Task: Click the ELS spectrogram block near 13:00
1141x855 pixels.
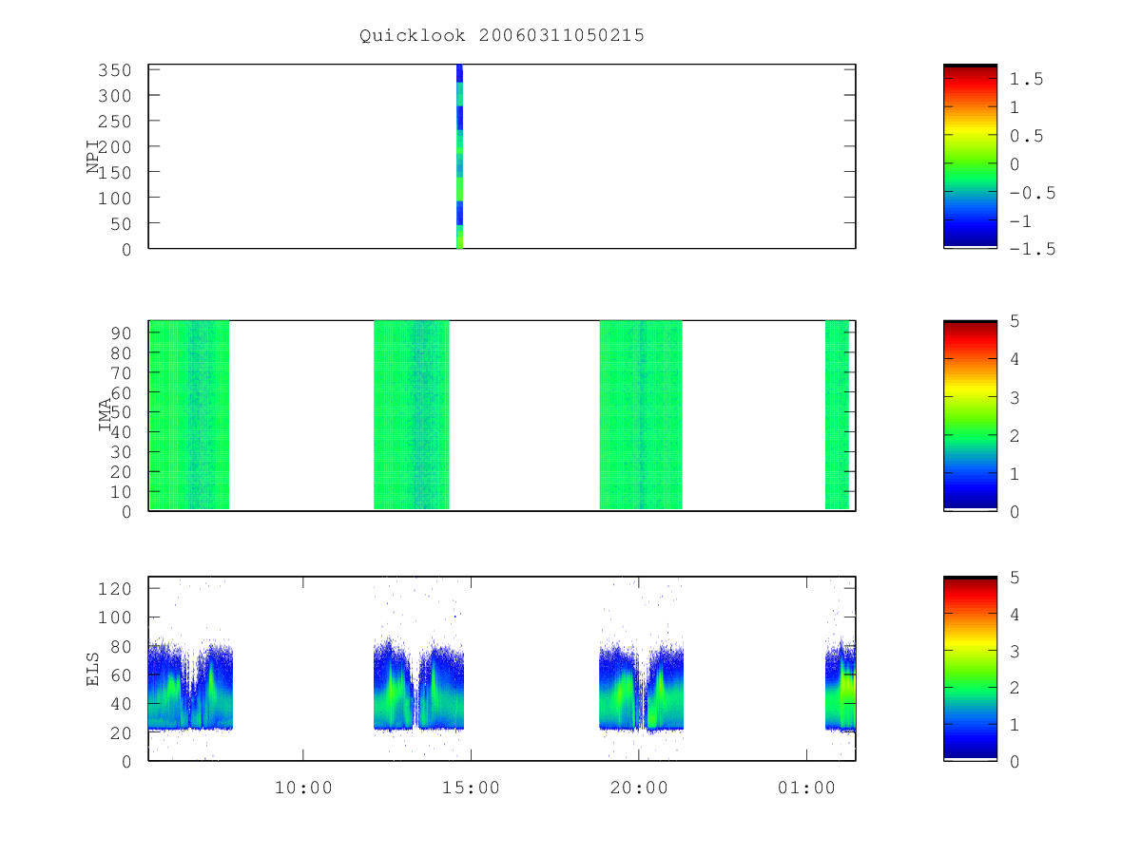Action: tap(418, 684)
